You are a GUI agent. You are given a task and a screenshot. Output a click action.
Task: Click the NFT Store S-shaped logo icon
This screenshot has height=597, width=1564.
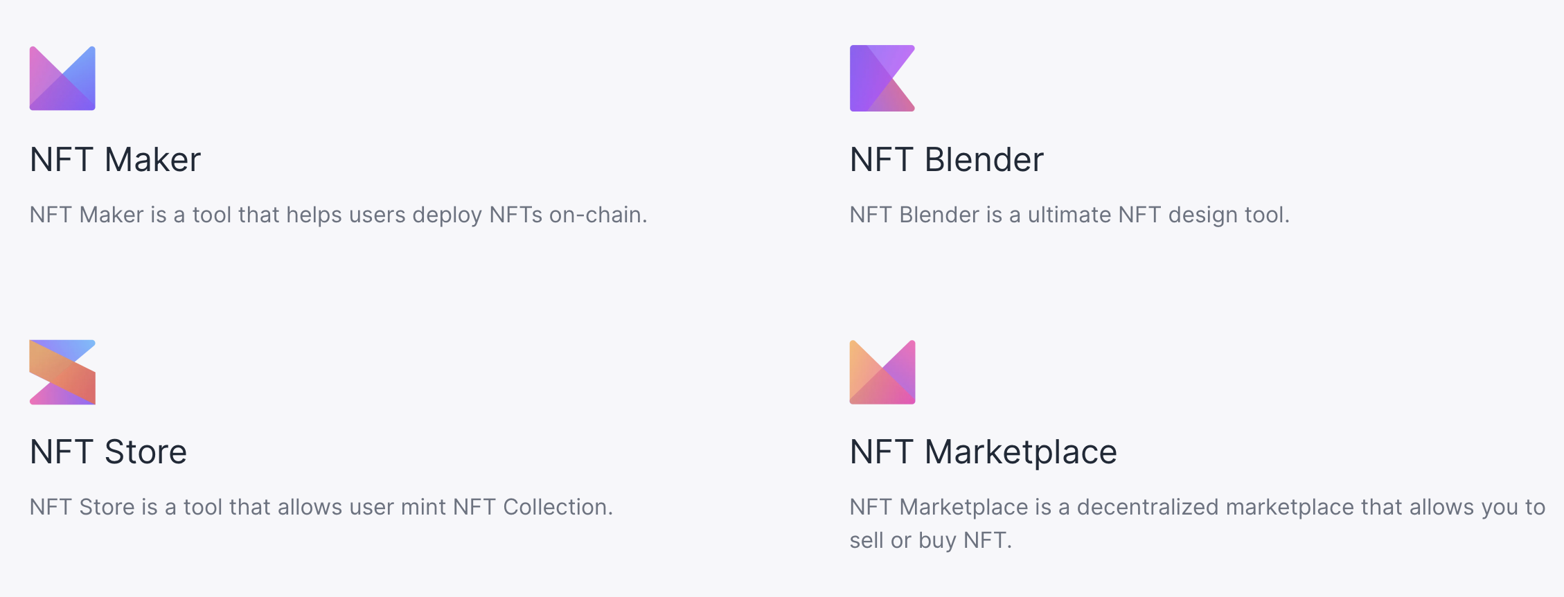[x=62, y=372]
